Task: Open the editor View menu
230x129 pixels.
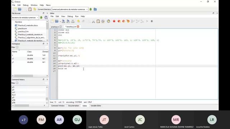Action: point(63,16)
